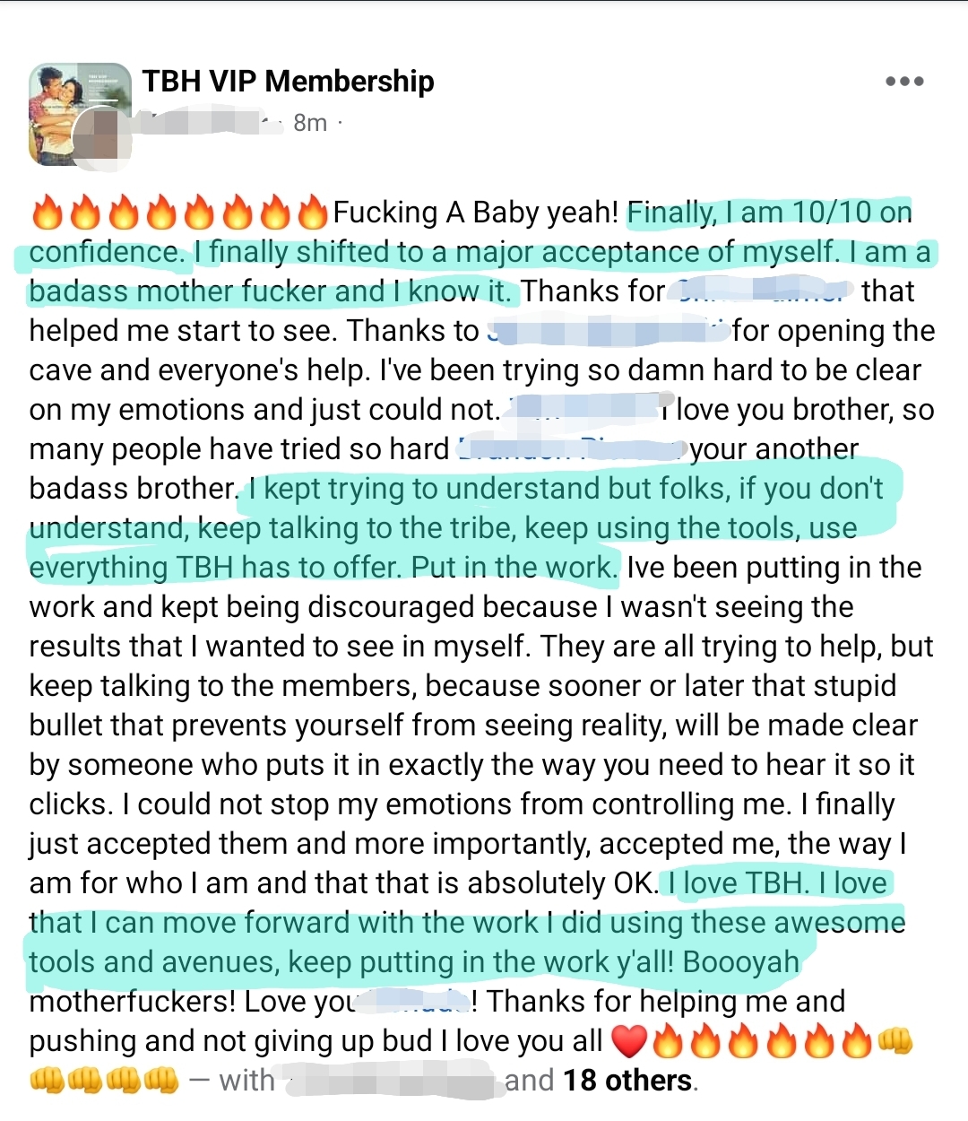This screenshot has width=968, height=1121.
Task: Open the three-dot post options menu
Action: tap(903, 82)
